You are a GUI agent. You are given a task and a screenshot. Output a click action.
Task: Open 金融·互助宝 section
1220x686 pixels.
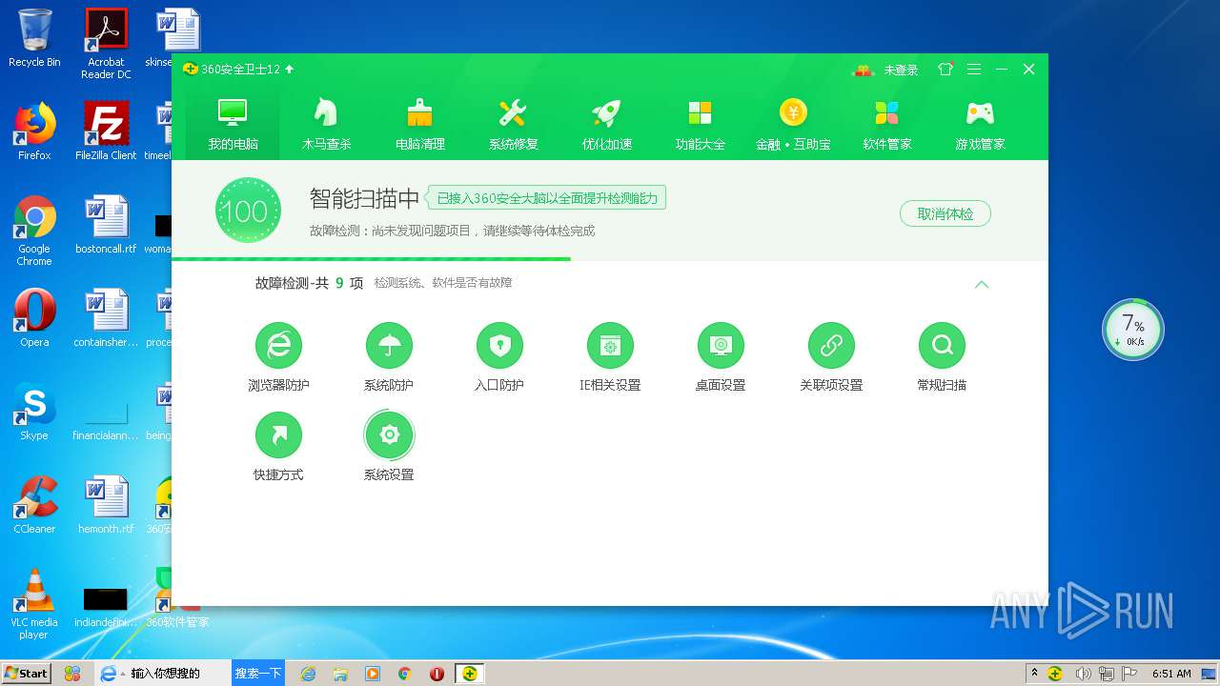coord(793,124)
